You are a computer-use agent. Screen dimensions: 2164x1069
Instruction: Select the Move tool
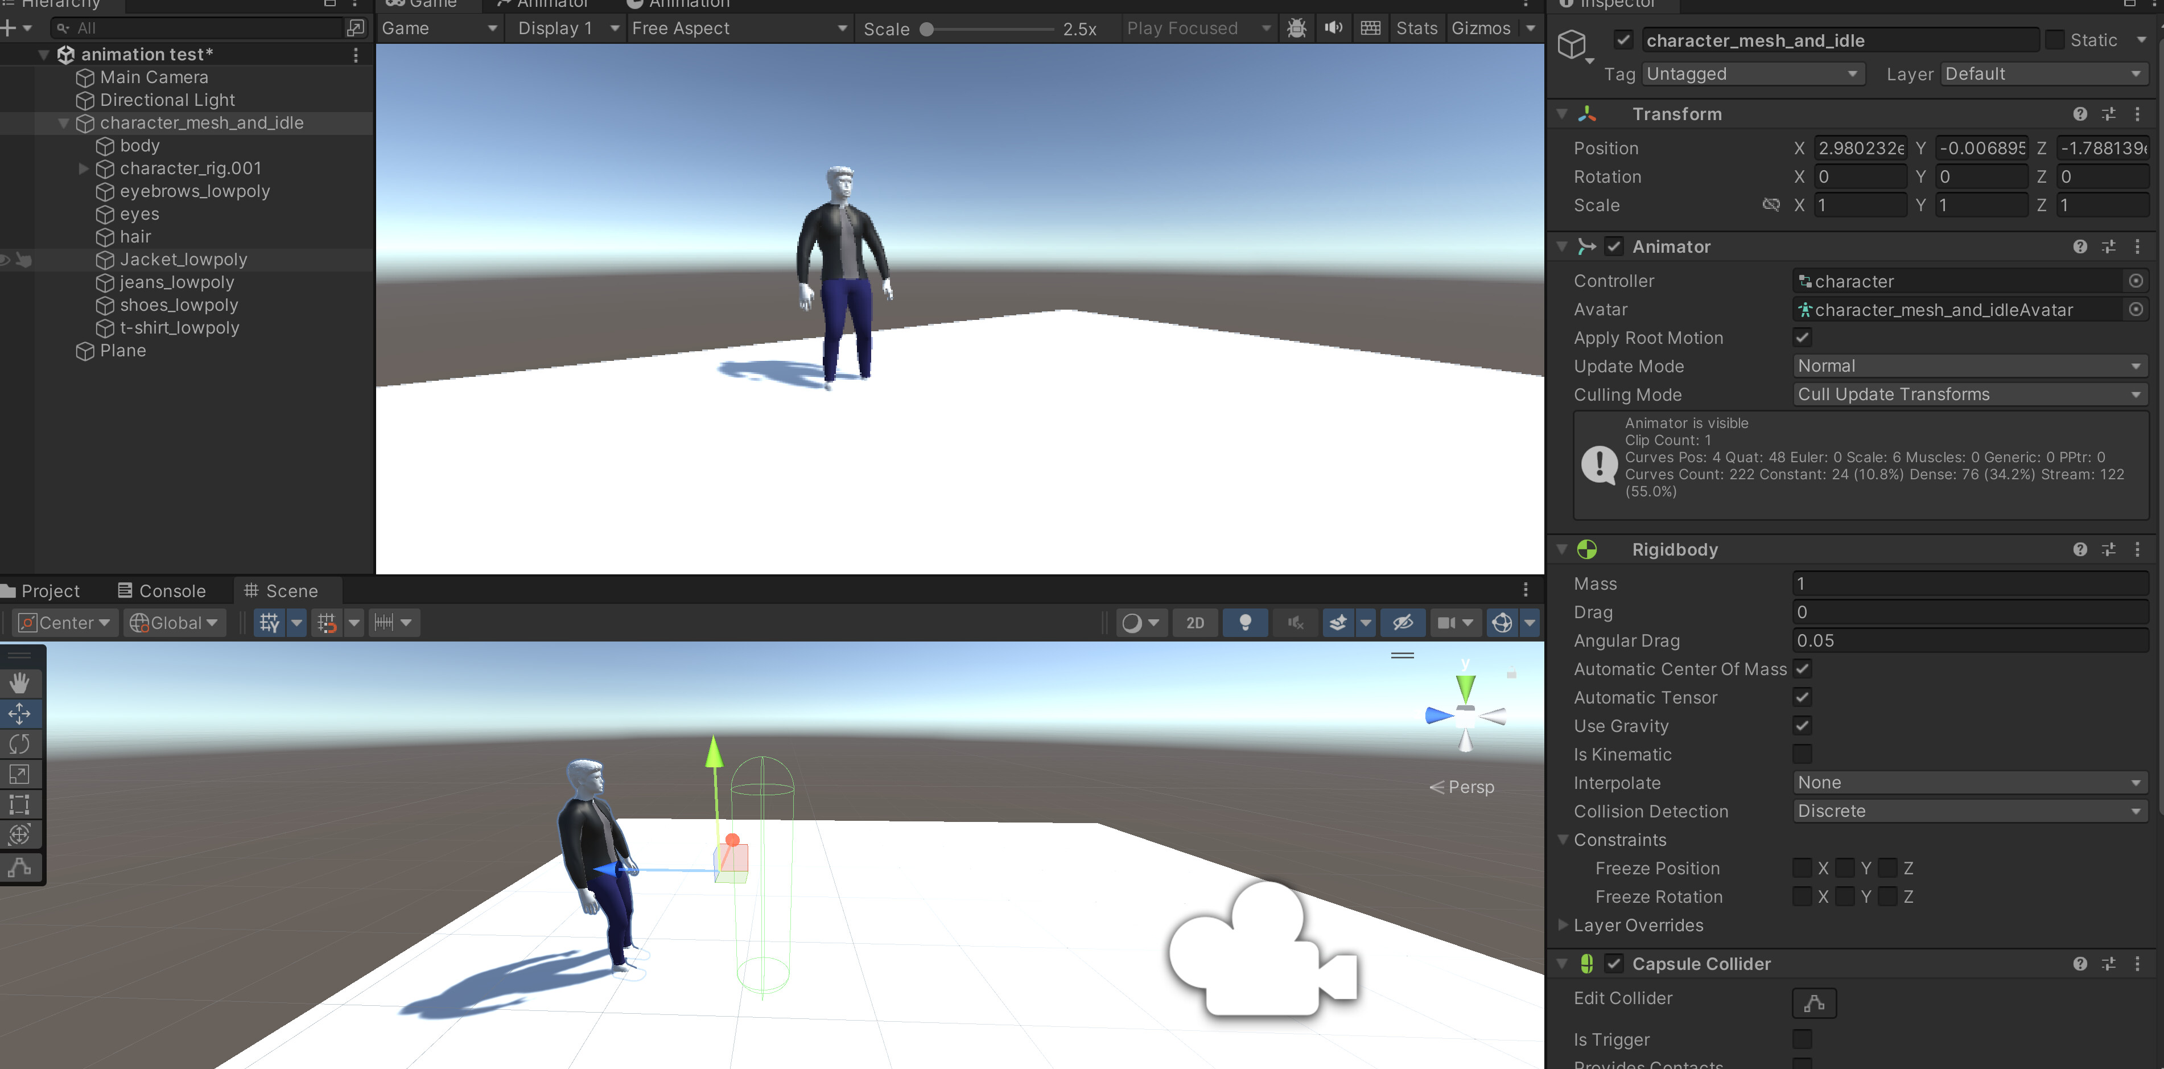click(20, 713)
